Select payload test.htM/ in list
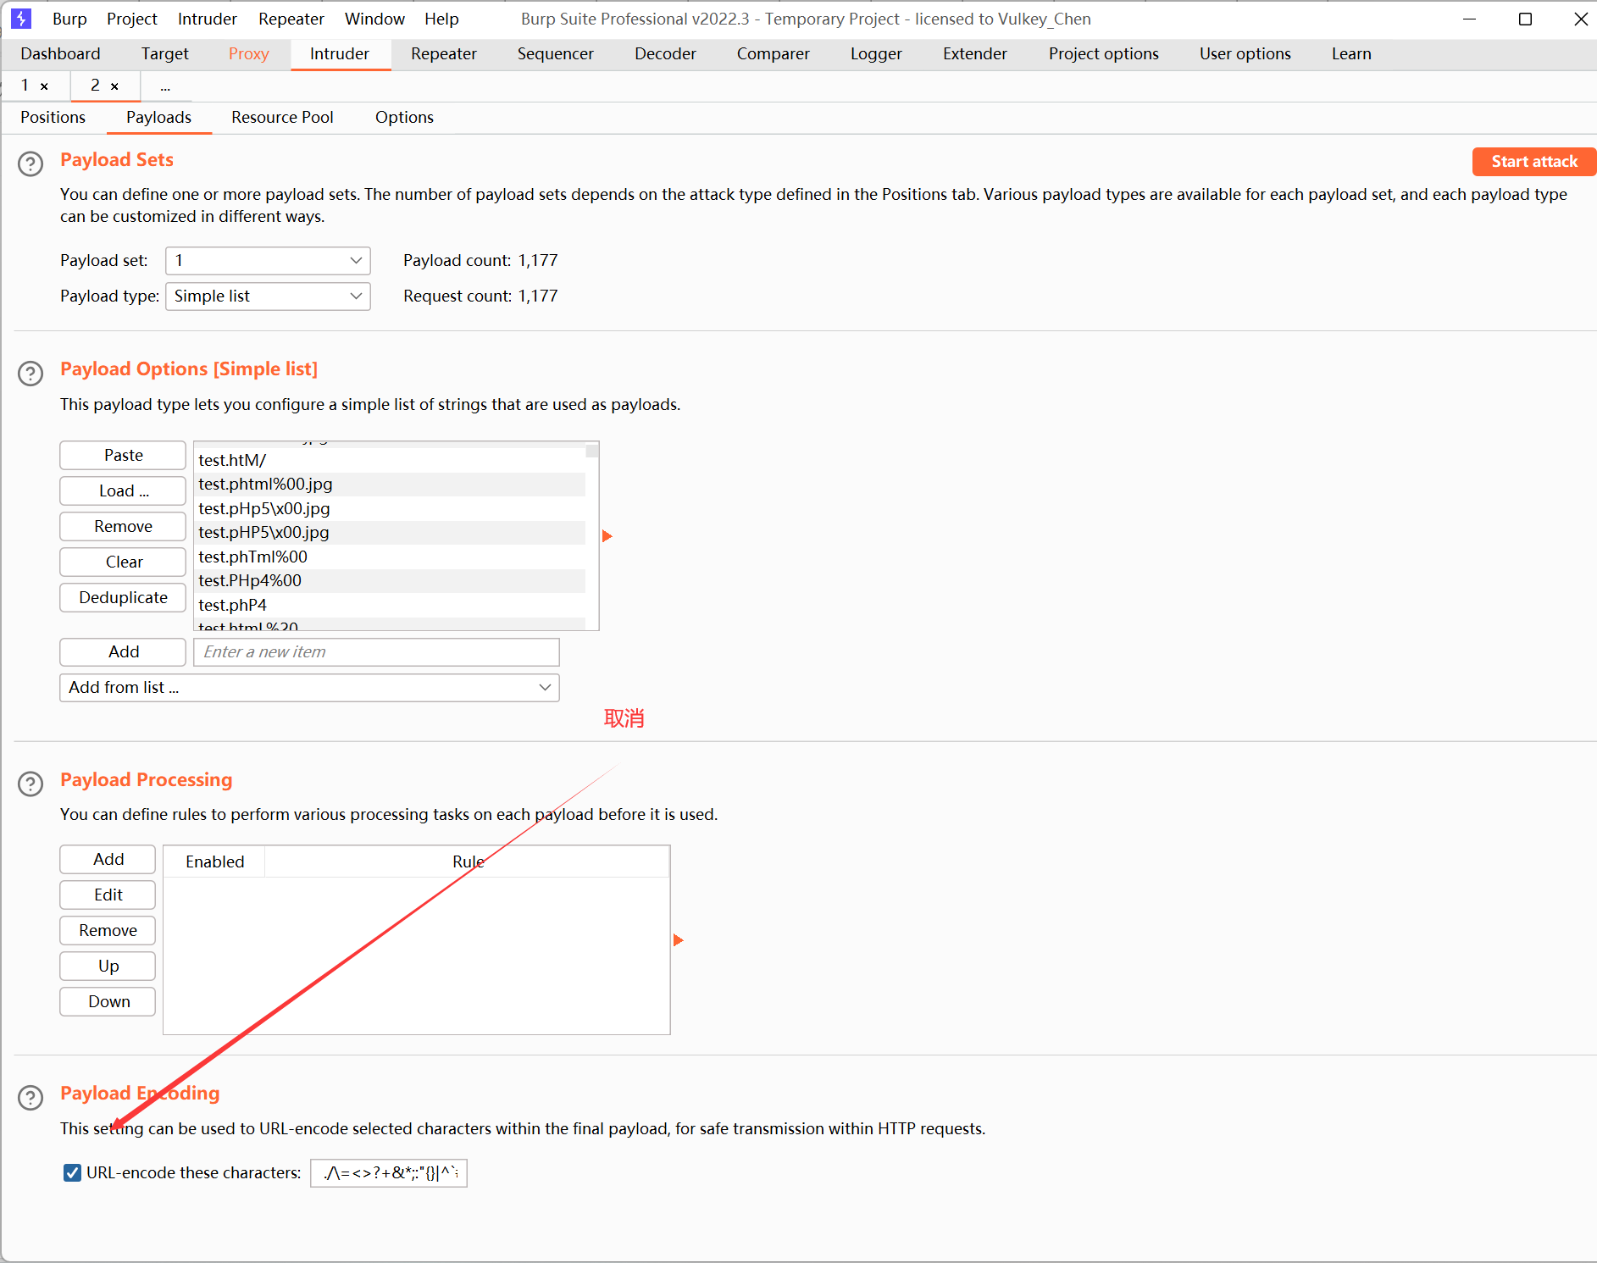Image resolution: width=1597 pixels, height=1263 pixels. 391,461
